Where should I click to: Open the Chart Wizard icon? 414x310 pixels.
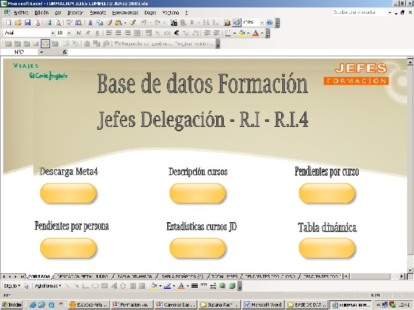click(x=227, y=22)
